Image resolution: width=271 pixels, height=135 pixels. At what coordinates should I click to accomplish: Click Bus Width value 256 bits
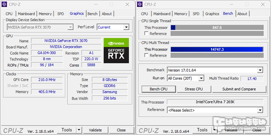(110, 98)
